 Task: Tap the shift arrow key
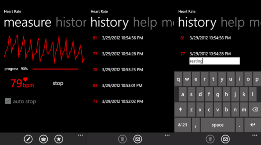(181, 109)
